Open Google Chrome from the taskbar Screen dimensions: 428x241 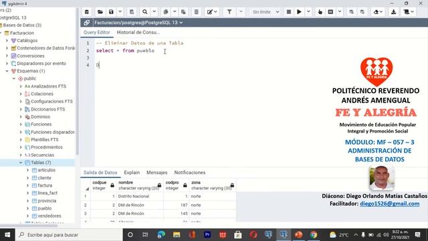pyautogui.click(x=314, y=235)
